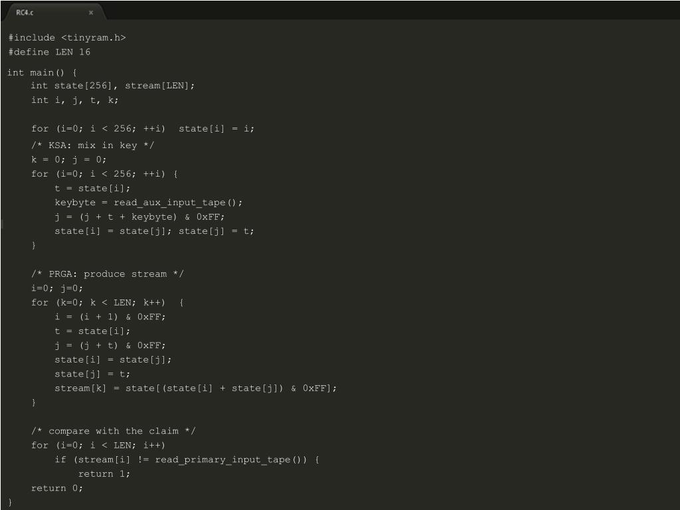Click the 'return 1;' statement

[x=104, y=474]
